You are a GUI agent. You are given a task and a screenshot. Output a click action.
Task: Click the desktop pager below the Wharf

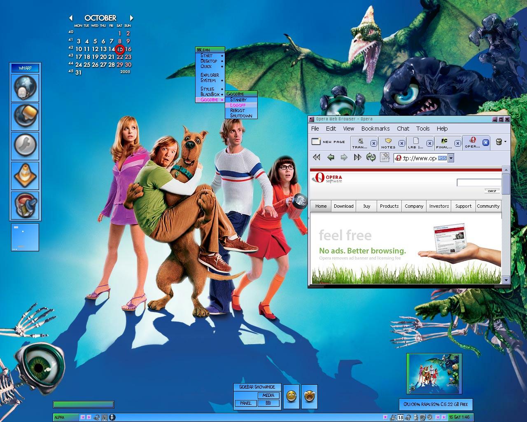tap(25, 237)
